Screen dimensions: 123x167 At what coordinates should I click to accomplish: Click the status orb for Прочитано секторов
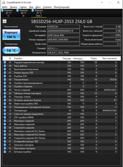(x=5, y=148)
